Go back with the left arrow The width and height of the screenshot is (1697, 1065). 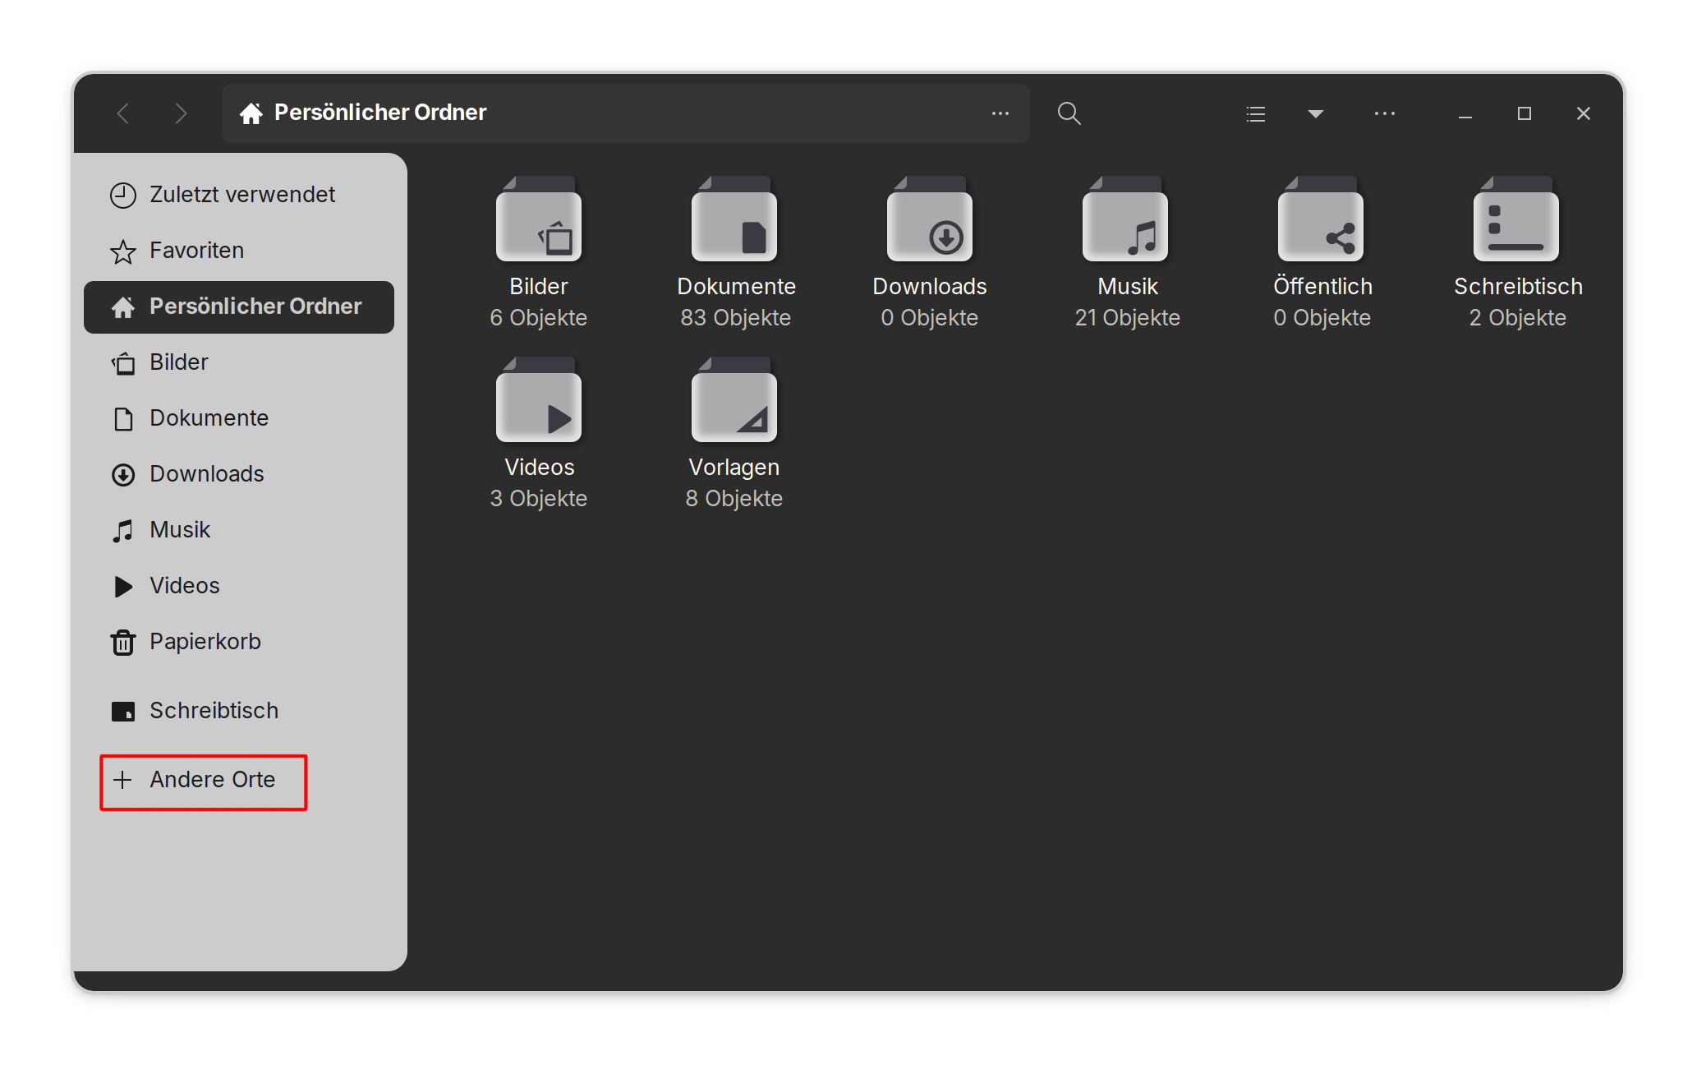(123, 113)
